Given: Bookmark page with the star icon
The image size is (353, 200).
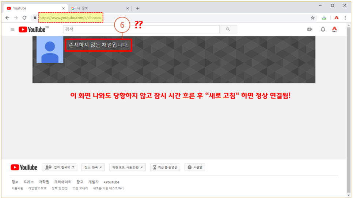Looking at the screenshot, I should [x=312, y=18].
